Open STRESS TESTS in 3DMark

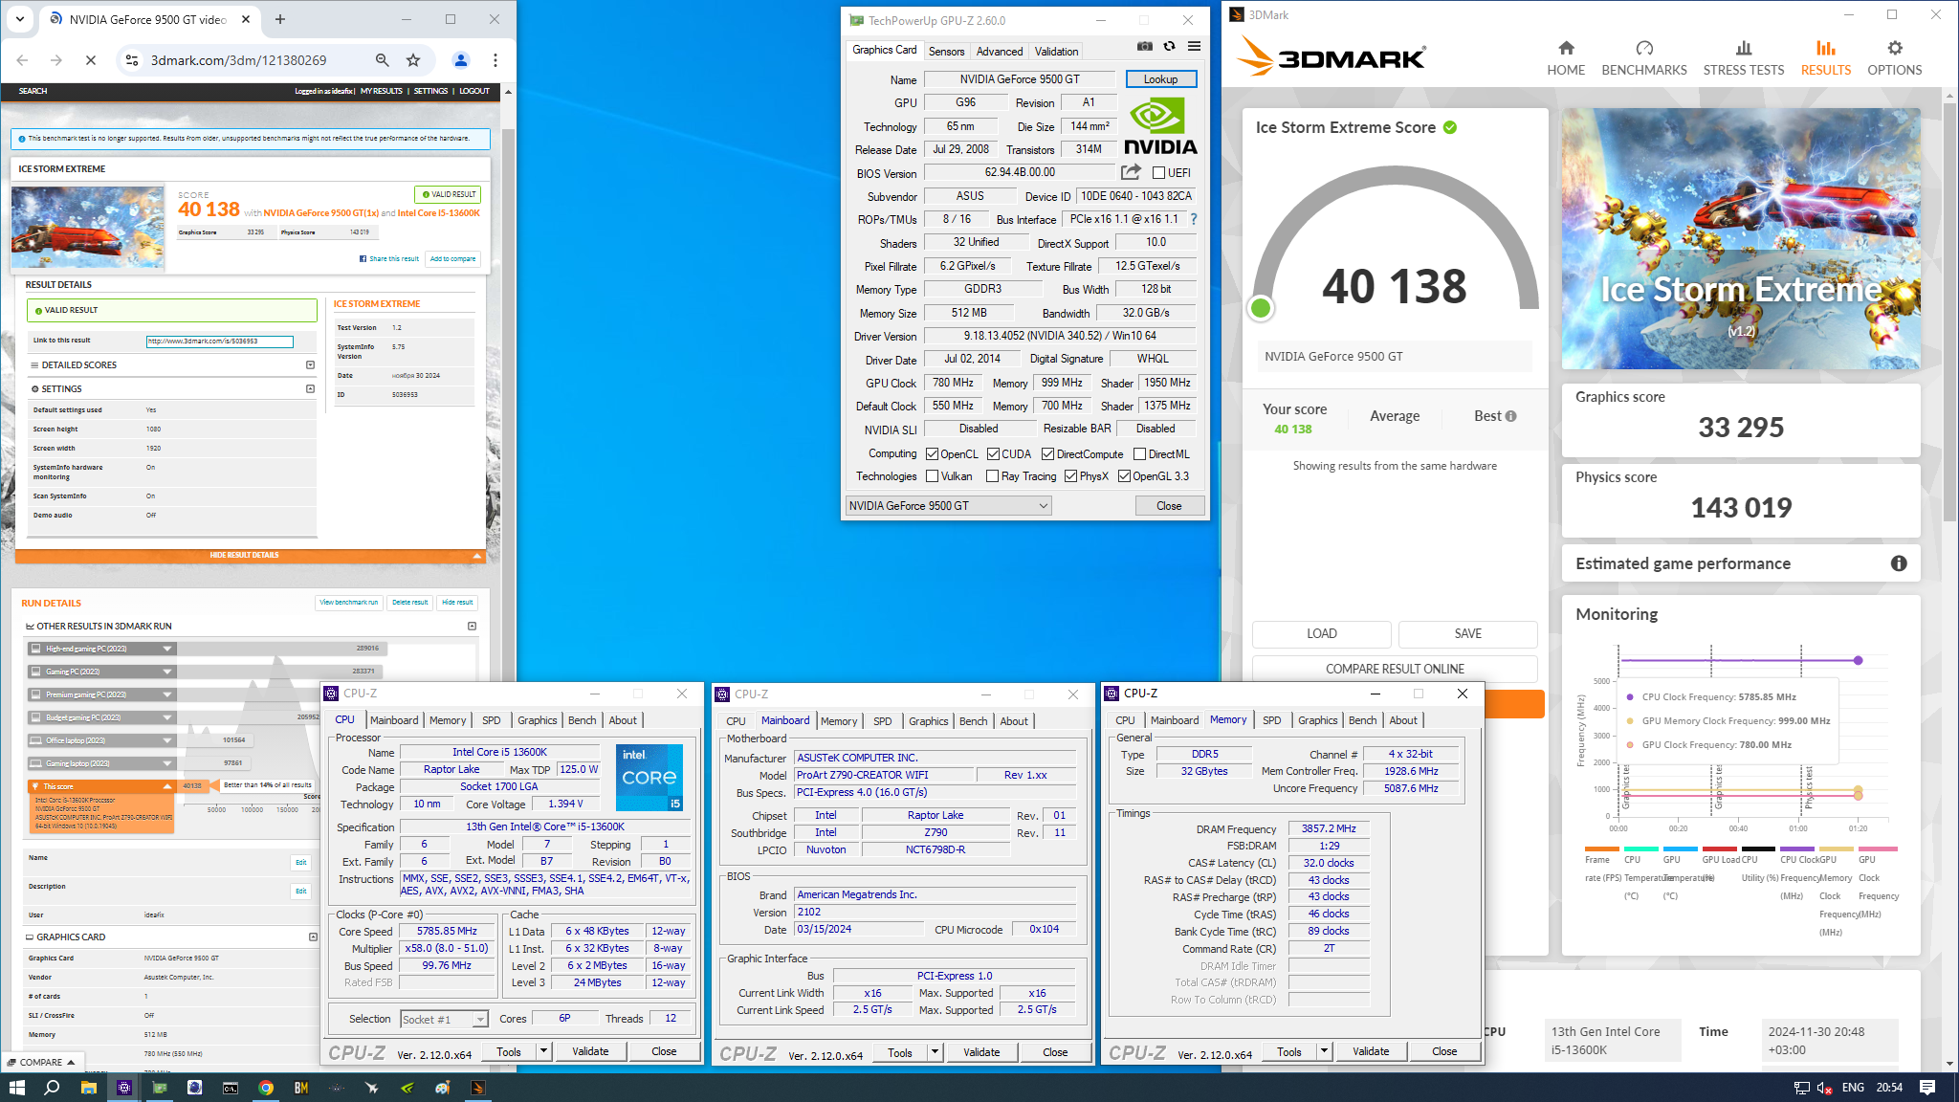click(x=1744, y=58)
